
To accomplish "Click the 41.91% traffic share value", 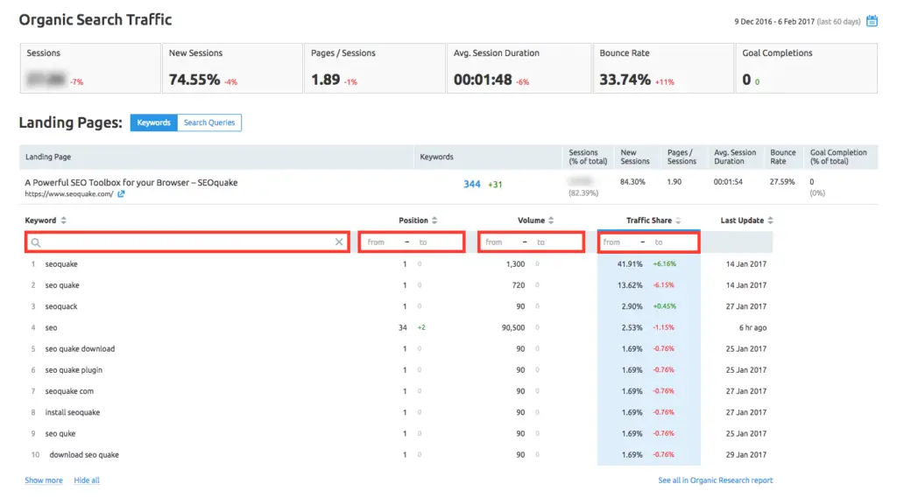I will [630, 264].
